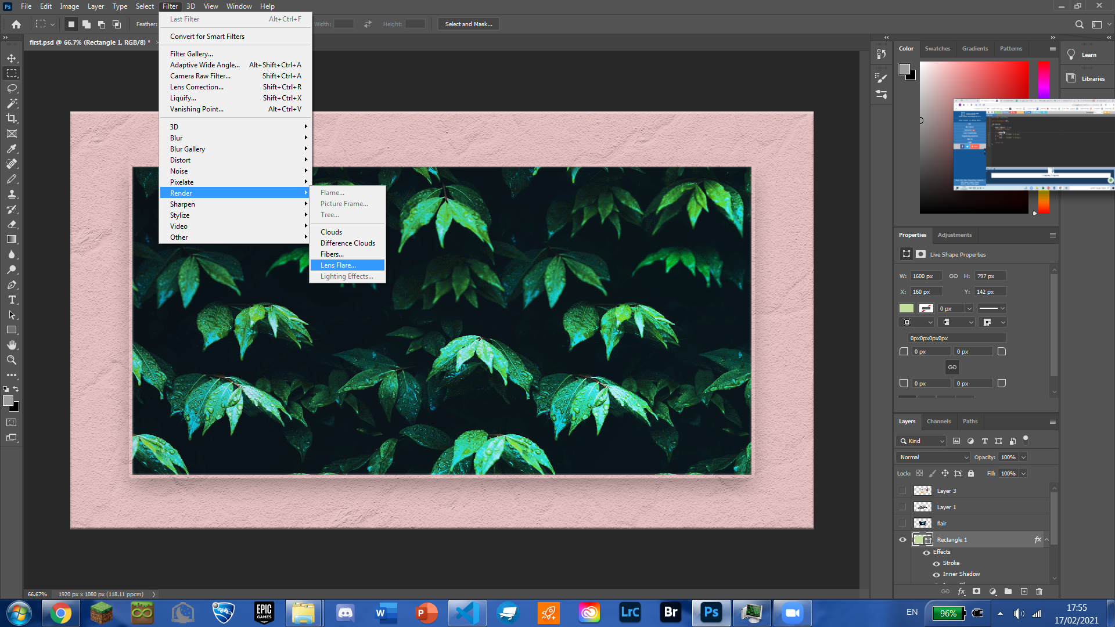This screenshot has width=1115, height=627.
Task: Toggle visibility of the Rectangle 1 layer
Action: pyautogui.click(x=902, y=539)
